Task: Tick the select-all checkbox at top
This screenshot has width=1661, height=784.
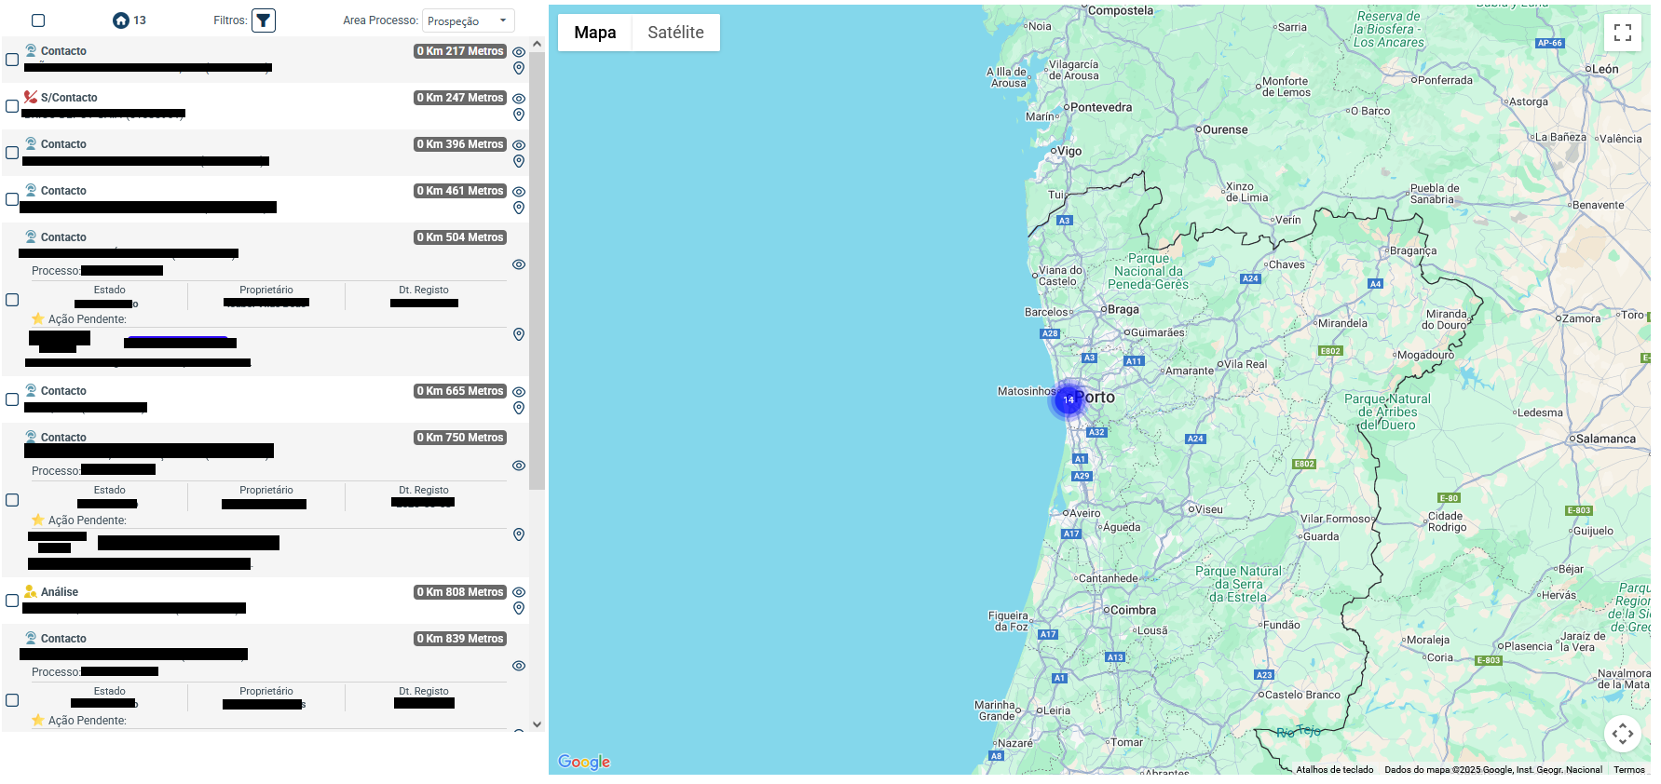Action: [x=38, y=20]
